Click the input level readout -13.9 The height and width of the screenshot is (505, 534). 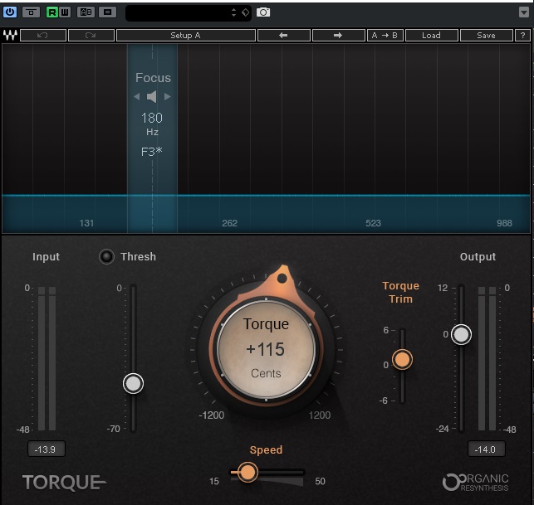click(x=46, y=449)
